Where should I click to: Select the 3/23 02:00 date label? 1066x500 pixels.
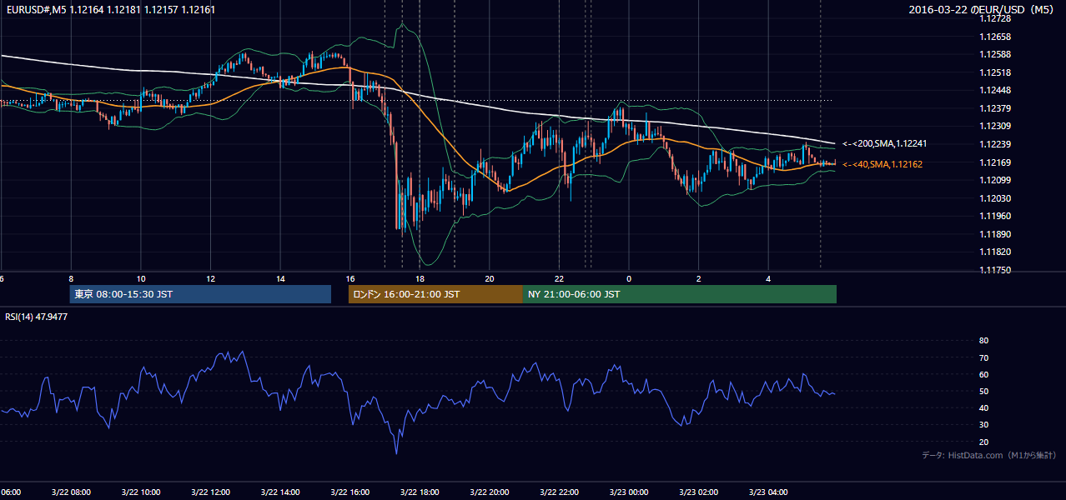coord(698,492)
